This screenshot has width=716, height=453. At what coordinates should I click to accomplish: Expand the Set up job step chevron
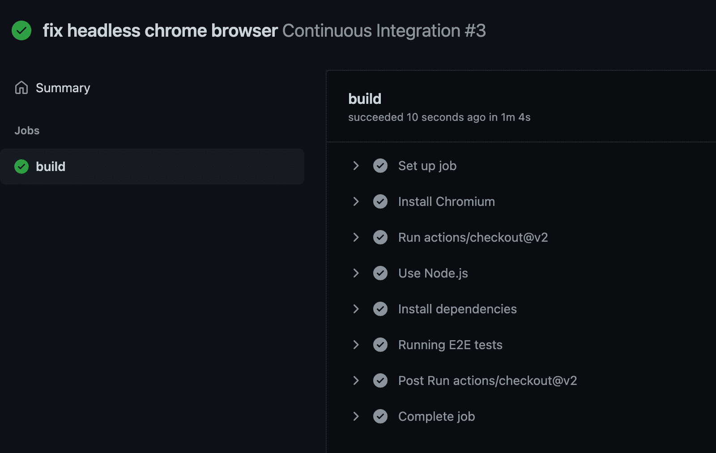pos(356,166)
